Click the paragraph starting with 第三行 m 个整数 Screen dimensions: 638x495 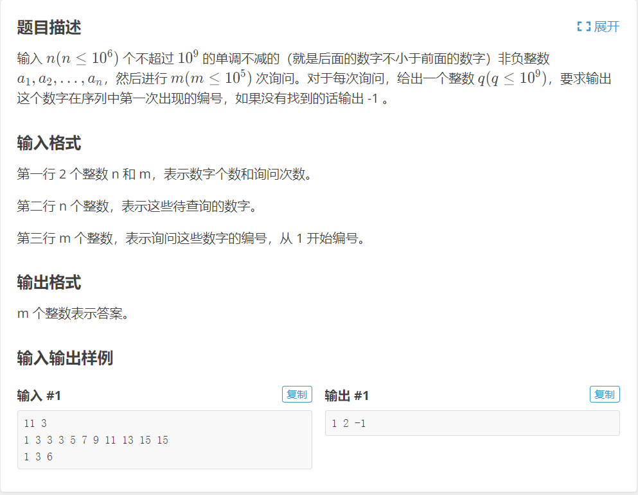click(x=192, y=238)
